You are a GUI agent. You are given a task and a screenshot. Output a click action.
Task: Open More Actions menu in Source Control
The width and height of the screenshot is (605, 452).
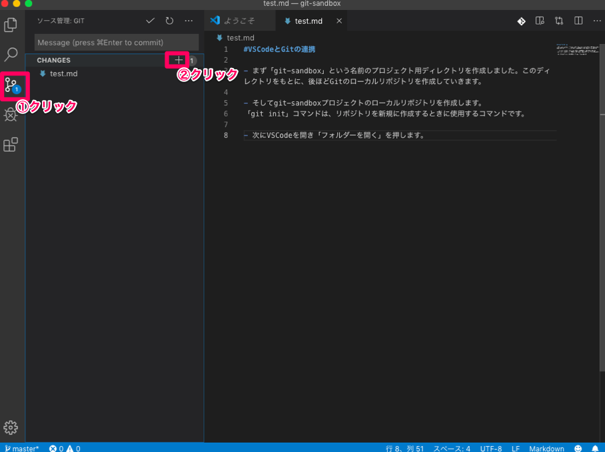(x=189, y=21)
